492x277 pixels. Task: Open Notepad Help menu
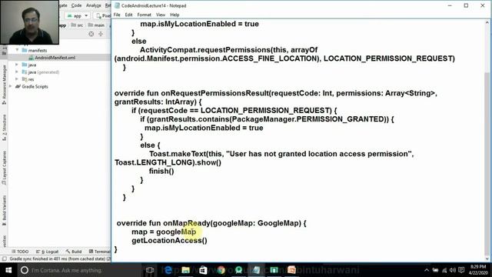pos(175,15)
